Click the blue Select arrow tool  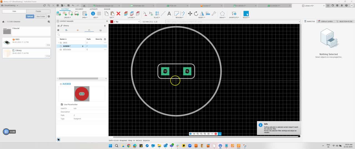point(246,14)
